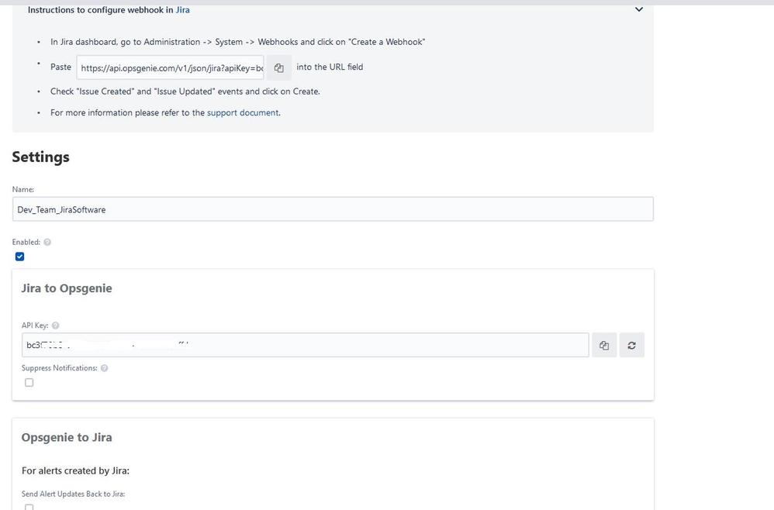Open the Jira link in instructions
This screenshot has width=774, height=510.
(x=182, y=10)
